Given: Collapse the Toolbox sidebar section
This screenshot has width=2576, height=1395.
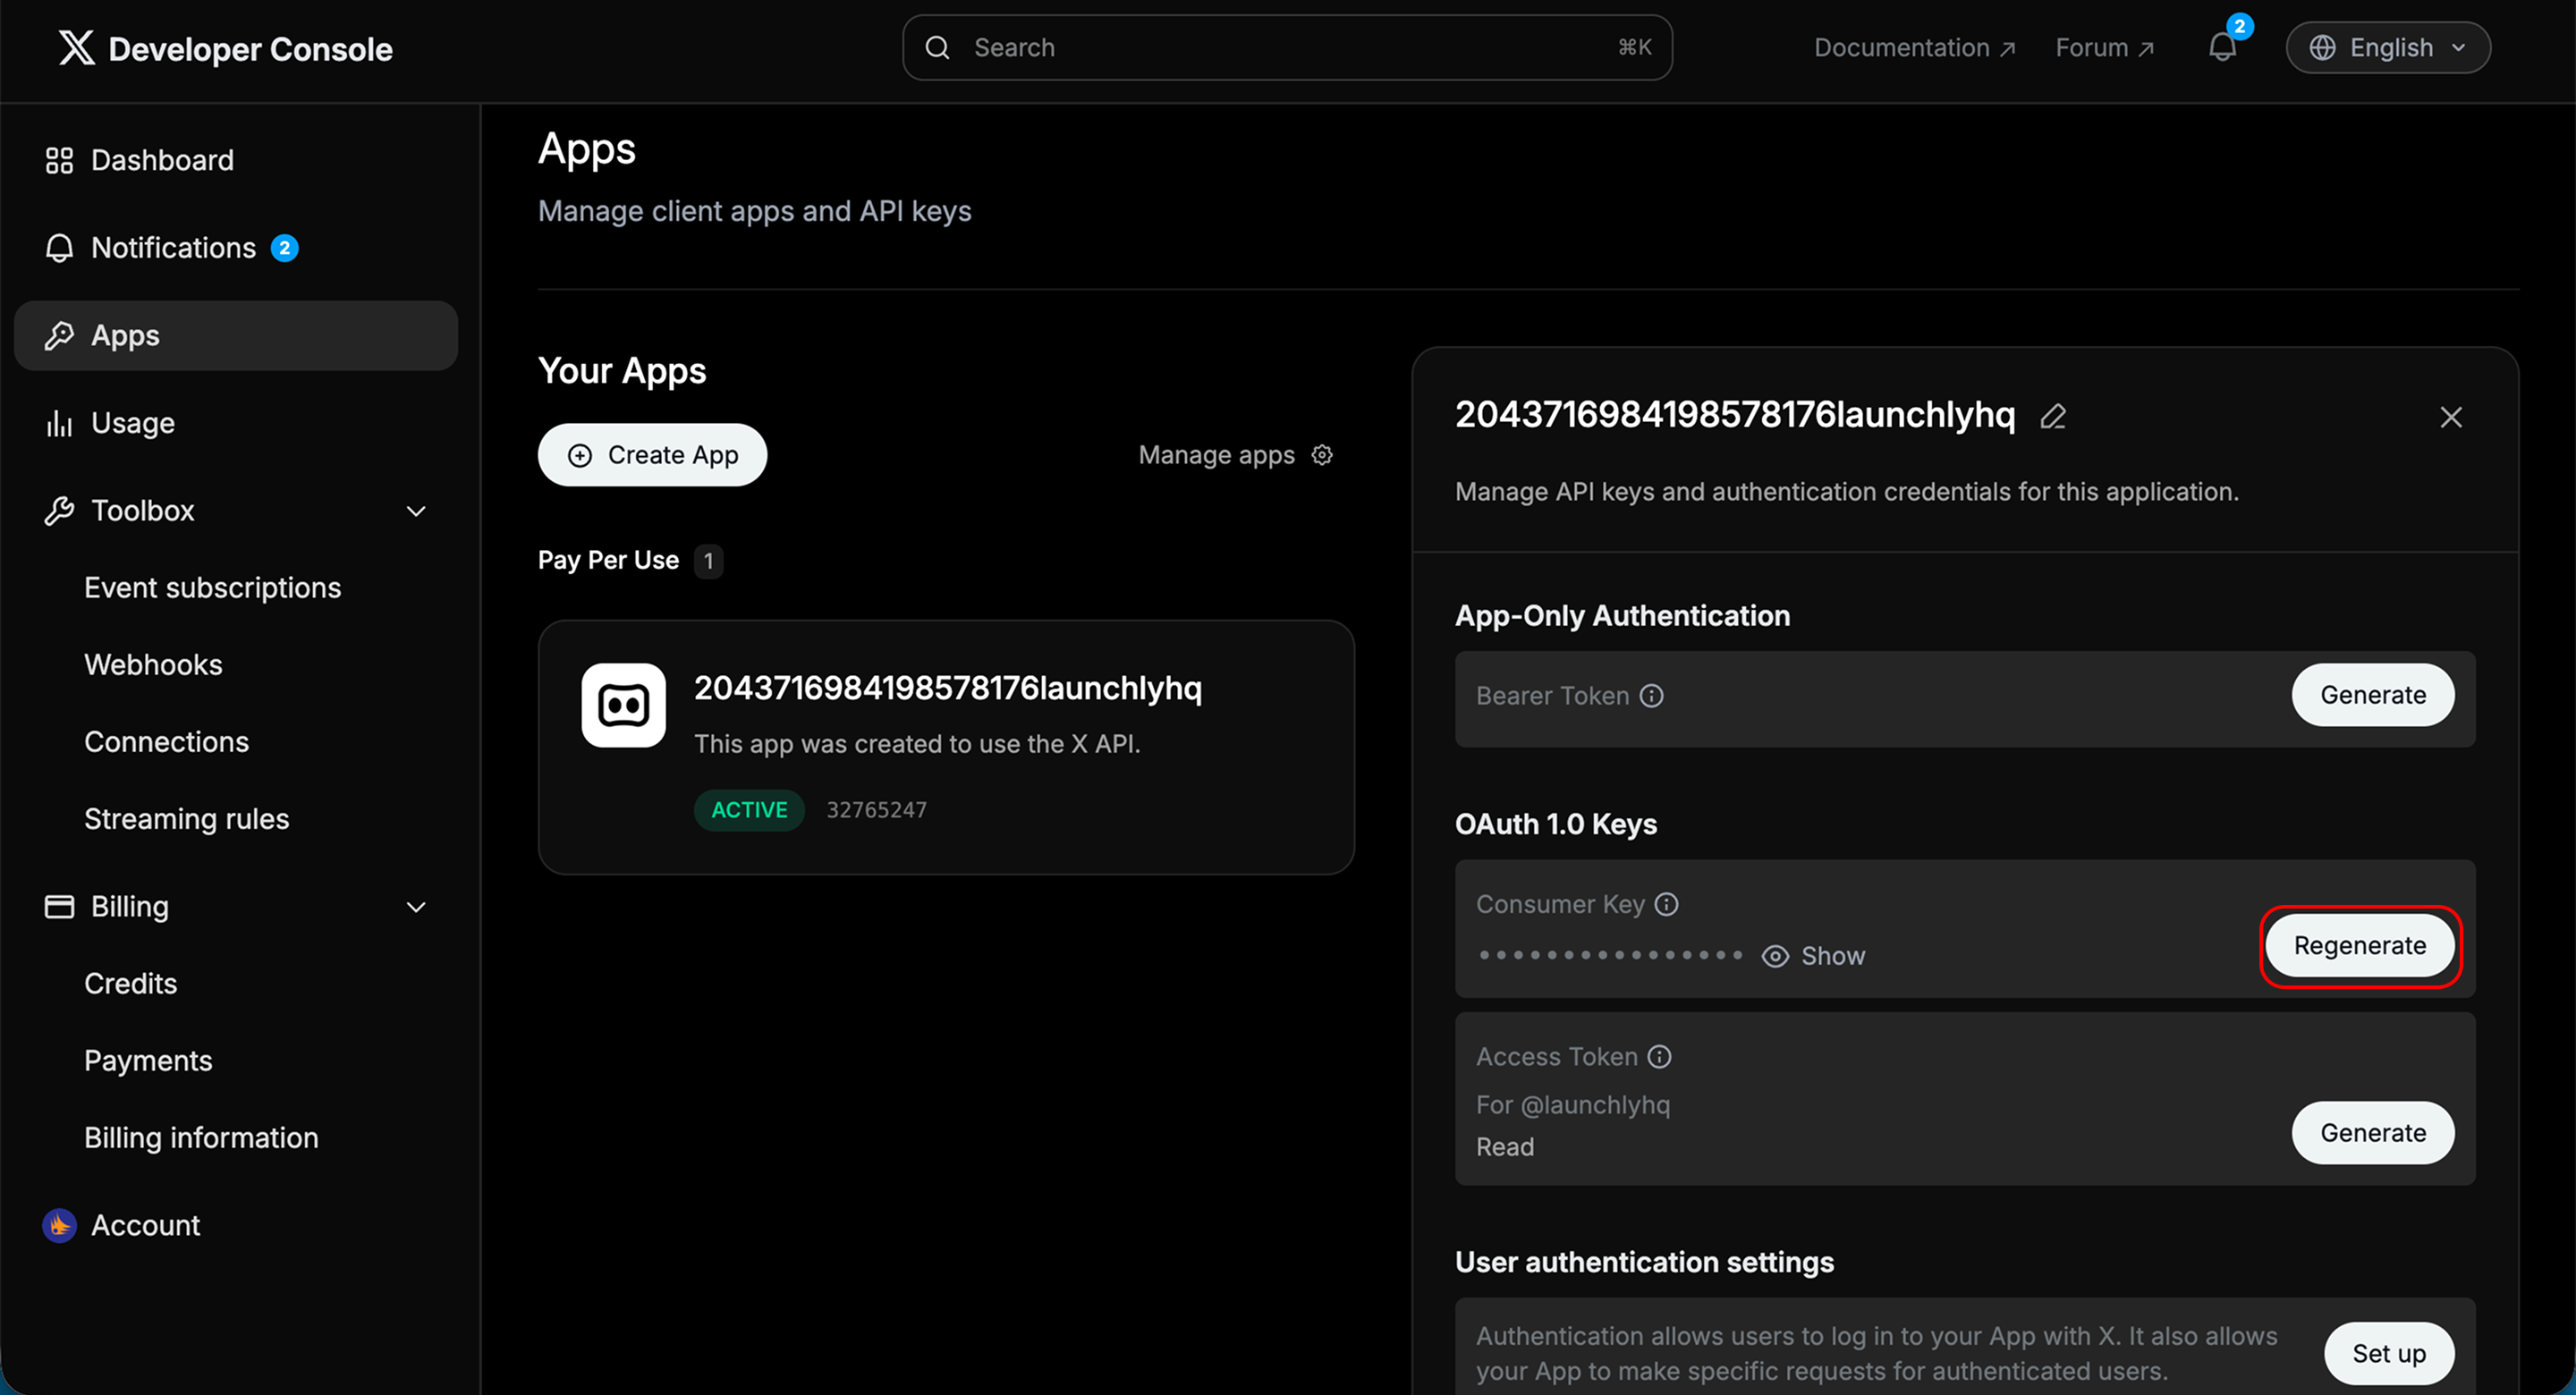Looking at the screenshot, I should [x=416, y=511].
